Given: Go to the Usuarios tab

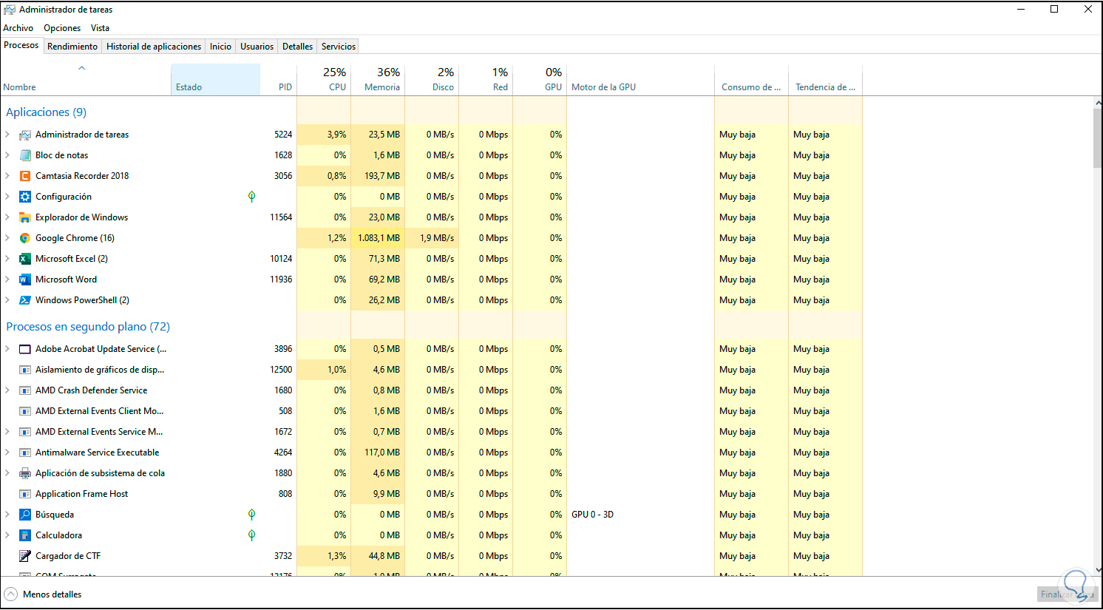Looking at the screenshot, I should click(x=257, y=47).
